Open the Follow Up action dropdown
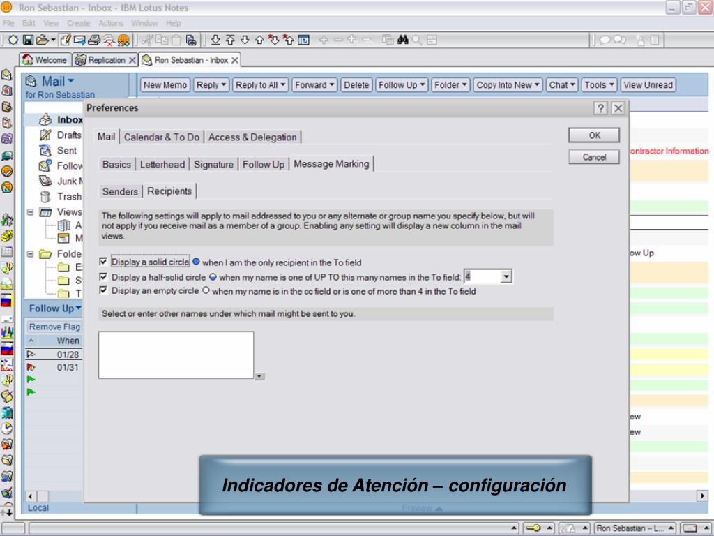The image size is (714, 536). coord(402,84)
